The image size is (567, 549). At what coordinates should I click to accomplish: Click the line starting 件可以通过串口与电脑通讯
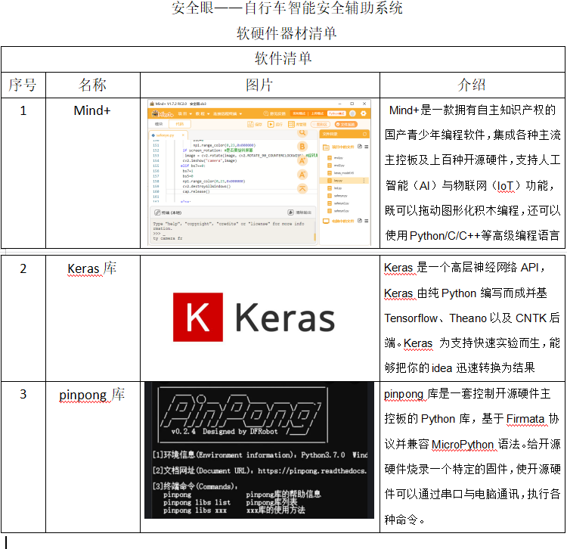472,494
